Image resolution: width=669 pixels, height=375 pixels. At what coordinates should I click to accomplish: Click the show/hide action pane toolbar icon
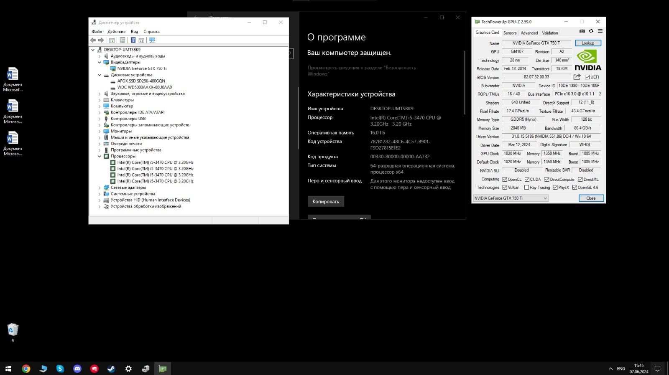(141, 40)
